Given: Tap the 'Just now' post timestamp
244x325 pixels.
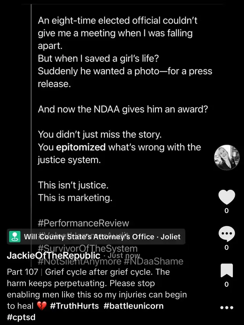Looking at the screenshot, I should 123,256.
